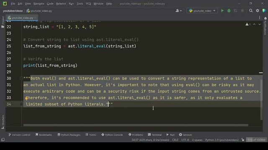This screenshot has height=150, width=268.
Task: Click line number 28 in gutter
Action: tap(9, 65)
